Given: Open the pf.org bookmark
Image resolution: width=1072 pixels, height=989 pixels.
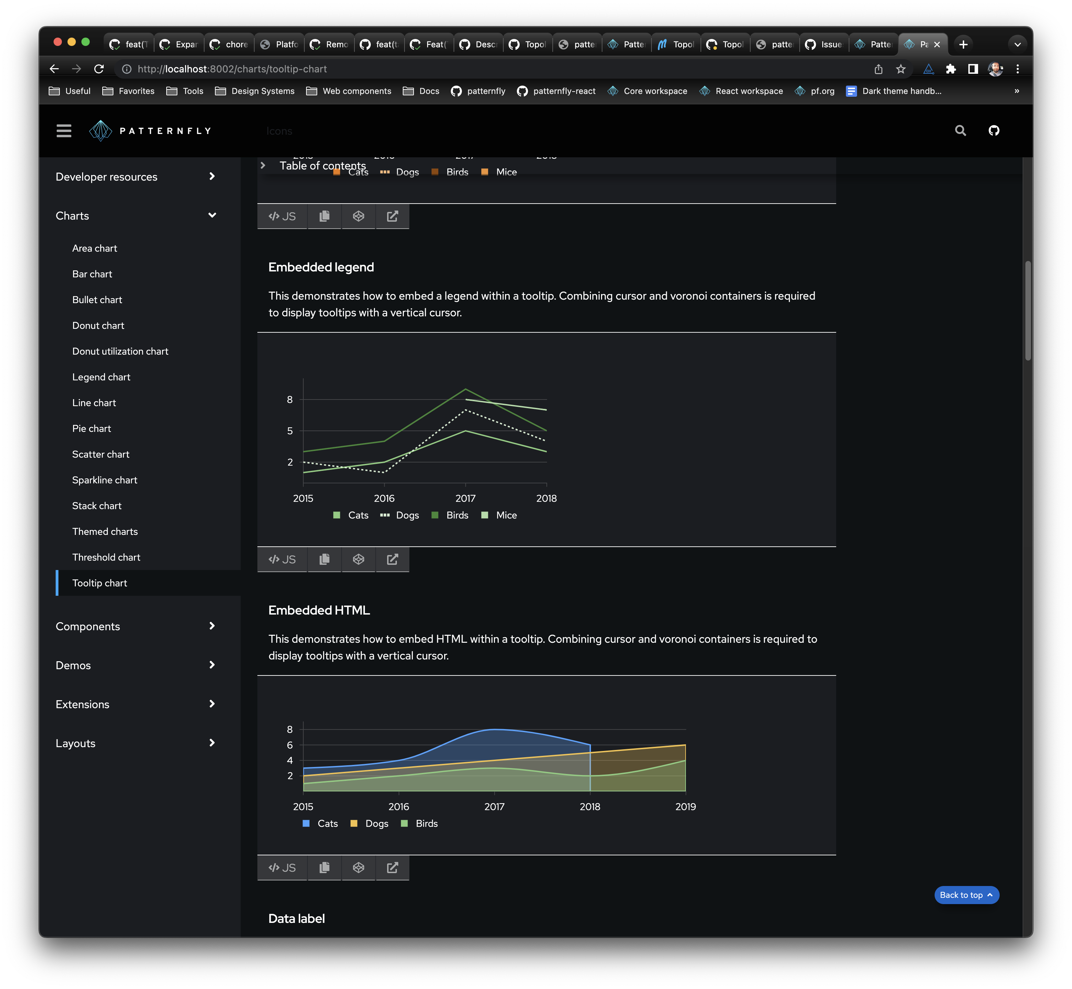Looking at the screenshot, I should [815, 91].
